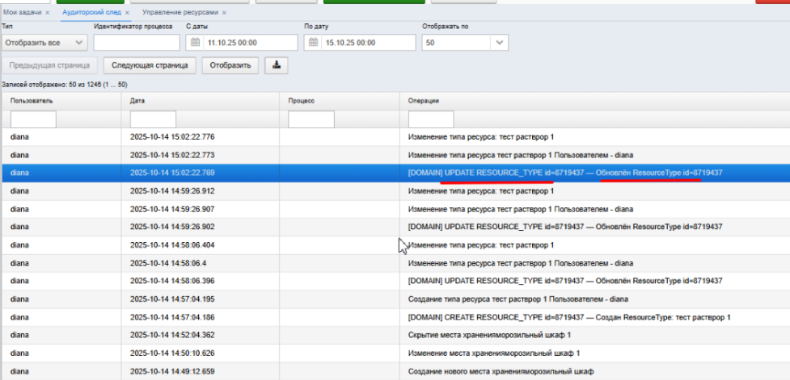Viewport: 790px width, 380px height.
Task: Select date cell 2025-10-14 14:58:06.396
Action: pos(172,282)
